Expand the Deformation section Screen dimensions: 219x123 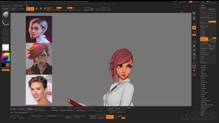pos(204,82)
